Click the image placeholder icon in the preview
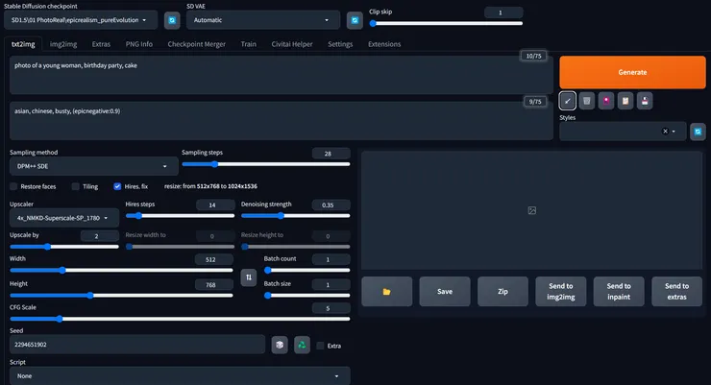 (x=532, y=210)
